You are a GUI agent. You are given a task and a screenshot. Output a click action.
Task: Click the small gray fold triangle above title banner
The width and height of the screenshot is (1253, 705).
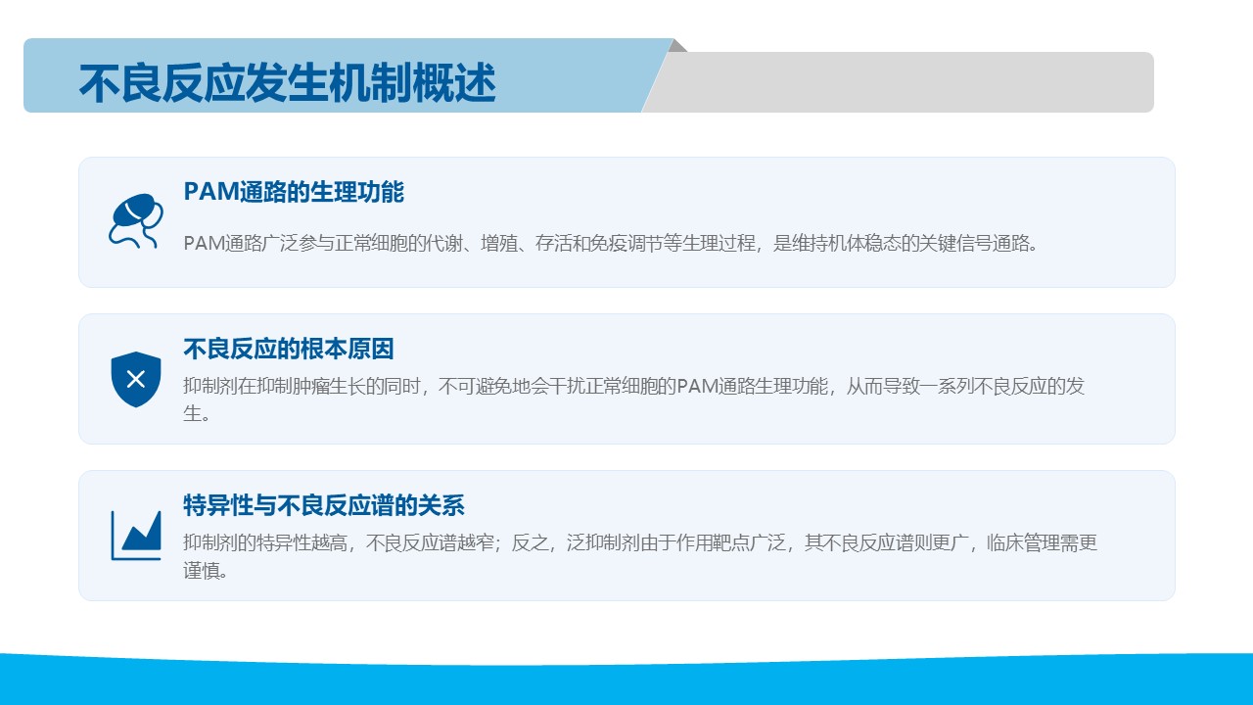click(x=677, y=45)
